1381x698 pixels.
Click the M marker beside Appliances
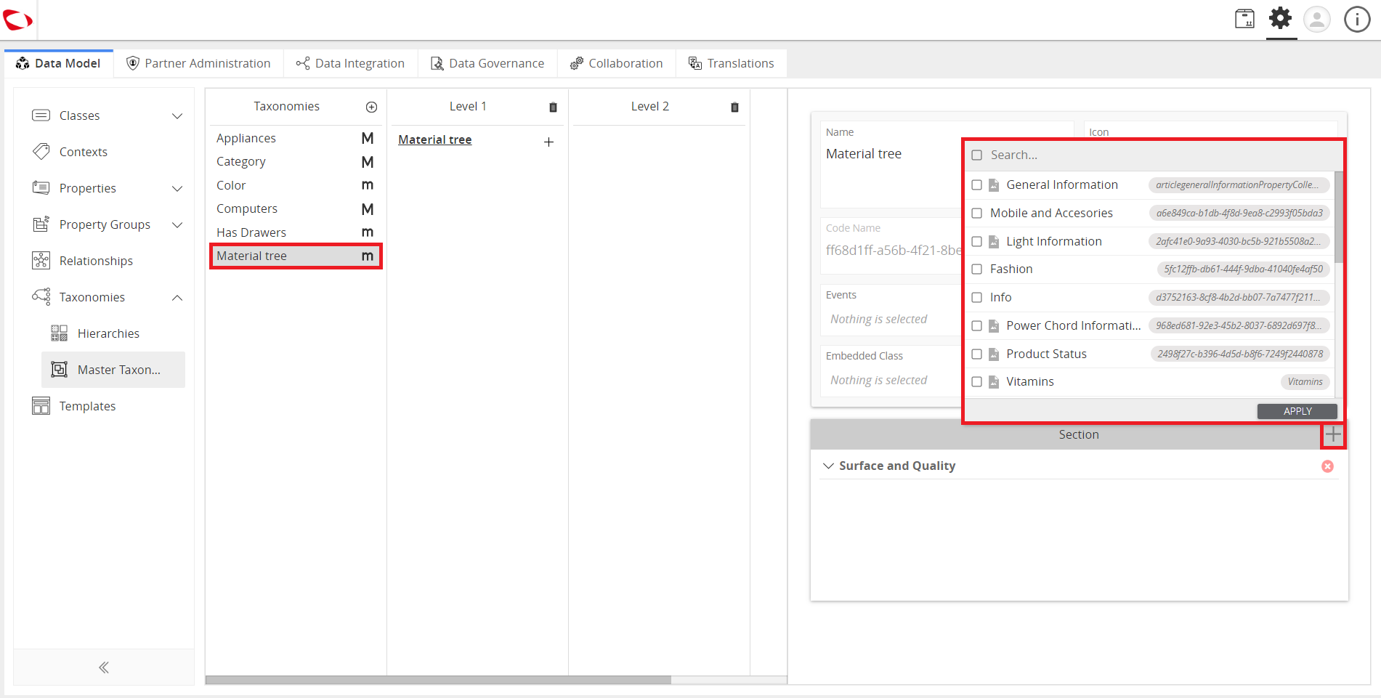point(368,138)
